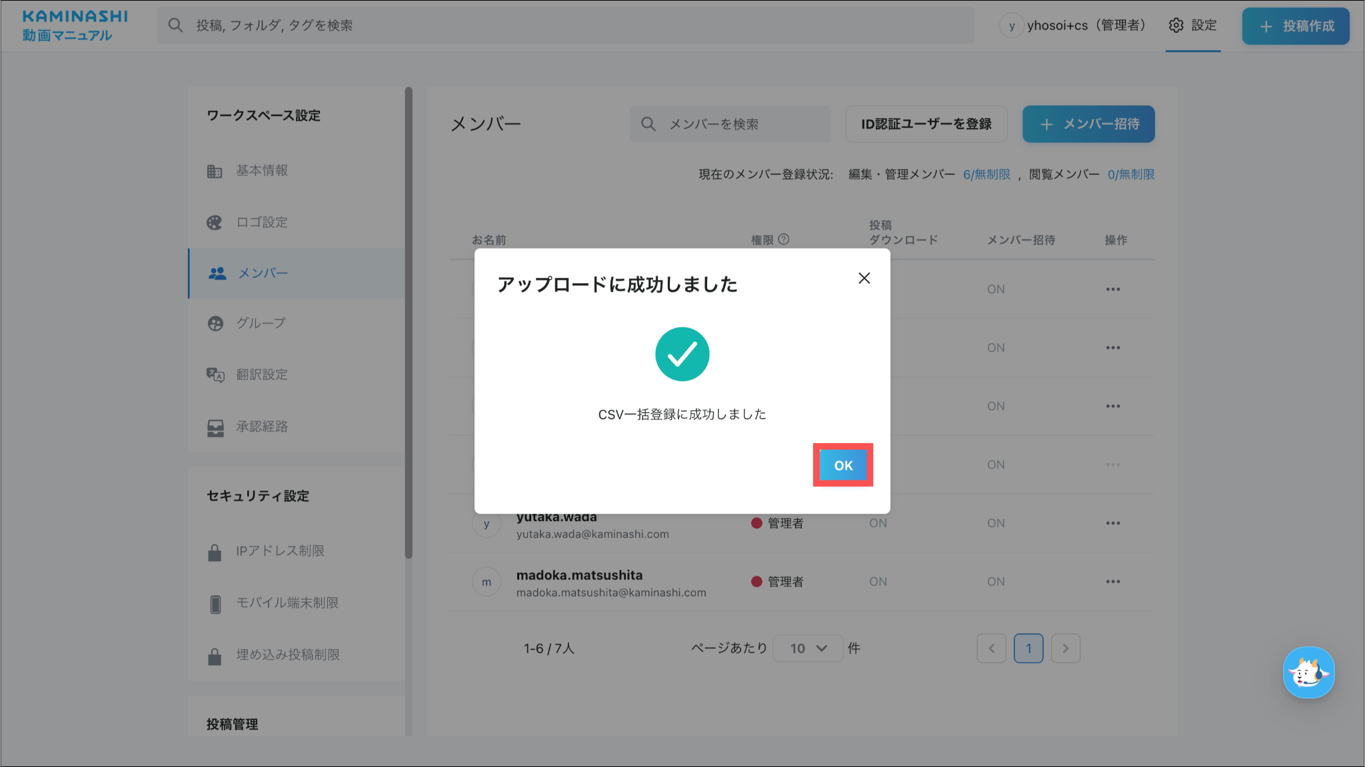
Task: Open グループ settings in sidebar
Action: [x=260, y=323]
